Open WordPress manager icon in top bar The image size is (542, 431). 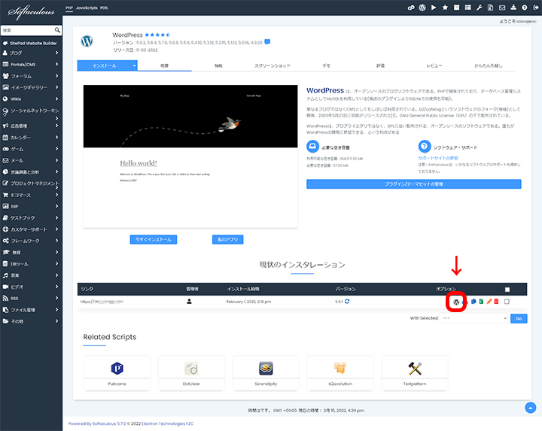click(x=422, y=8)
